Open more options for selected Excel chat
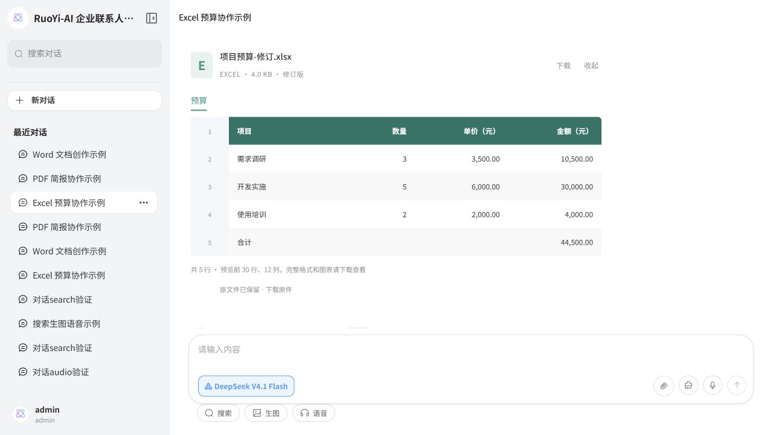This screenshot has width=773, height=435. pos(144,202)
